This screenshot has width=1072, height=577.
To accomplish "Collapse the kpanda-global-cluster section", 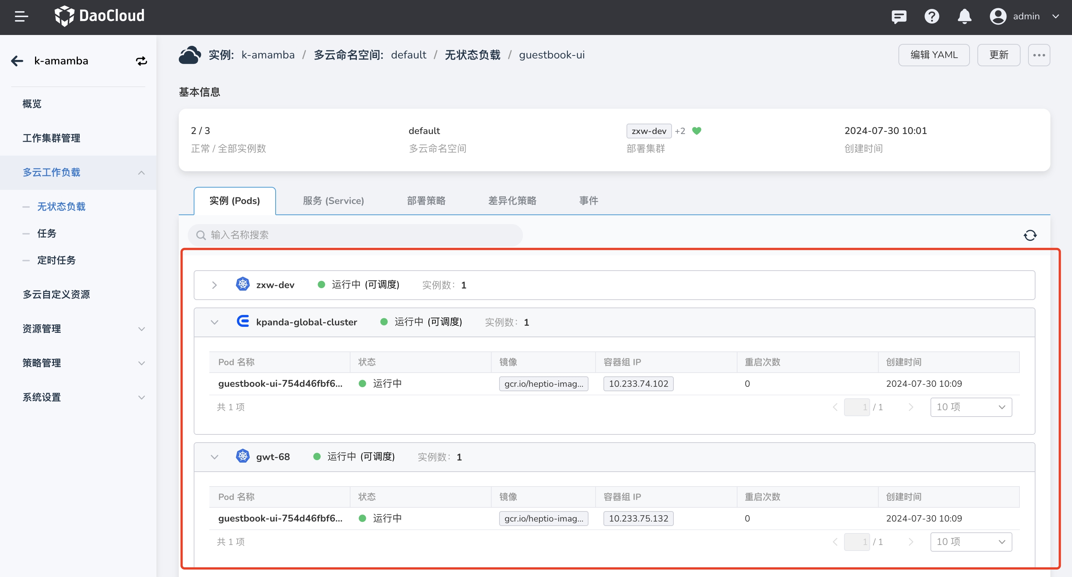I will (214, 322).
